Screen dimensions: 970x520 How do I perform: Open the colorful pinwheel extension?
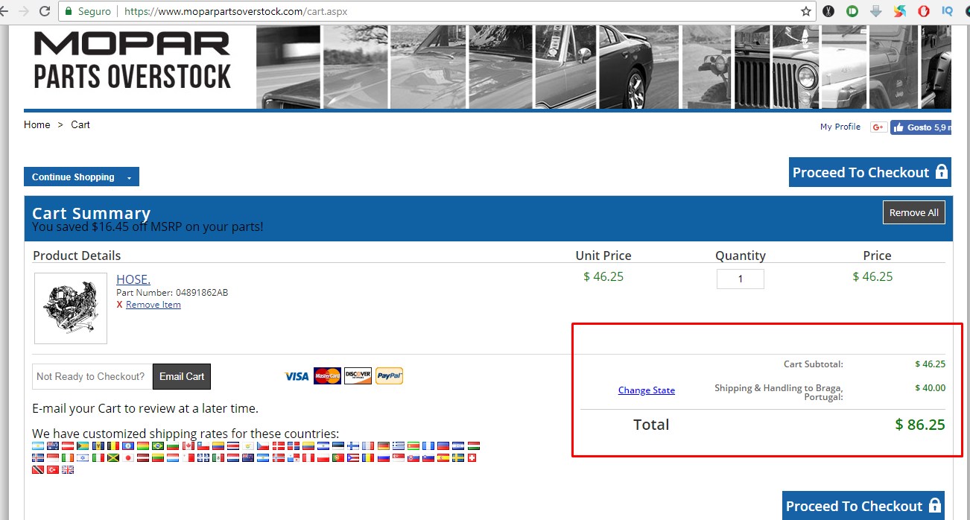point(900,11)
